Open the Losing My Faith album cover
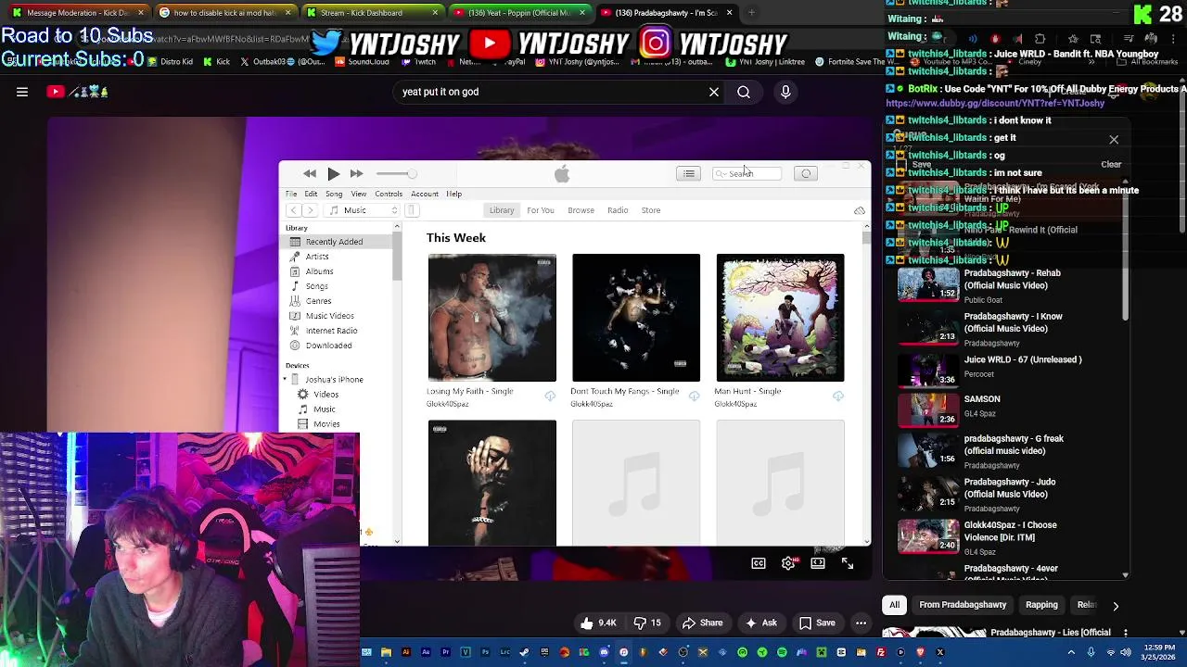The height and width of the screenshot is (667, 1187). pos(492,318)
